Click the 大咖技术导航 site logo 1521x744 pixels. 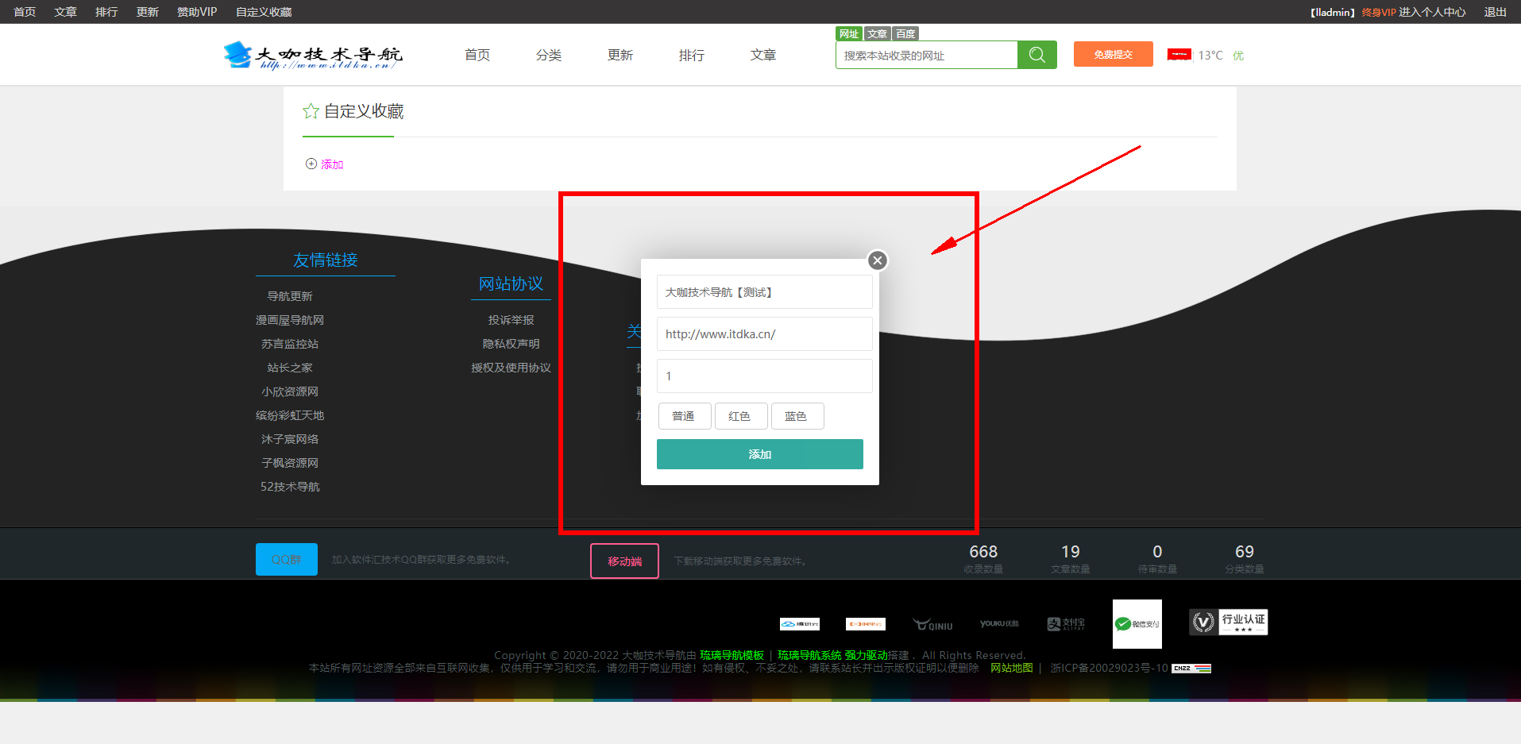pyautogui.click(x=312, y=55)
